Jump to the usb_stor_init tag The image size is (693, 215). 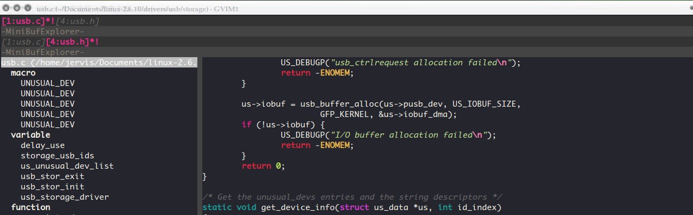point(52,187)
